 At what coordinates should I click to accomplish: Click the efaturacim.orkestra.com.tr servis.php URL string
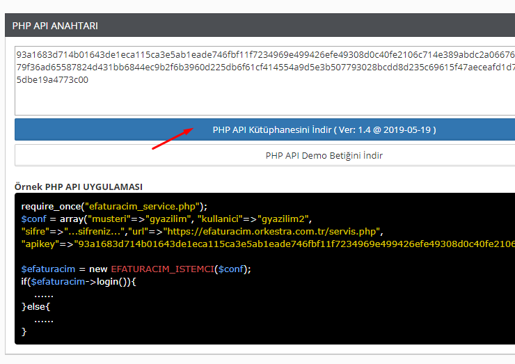click(274, 231)
